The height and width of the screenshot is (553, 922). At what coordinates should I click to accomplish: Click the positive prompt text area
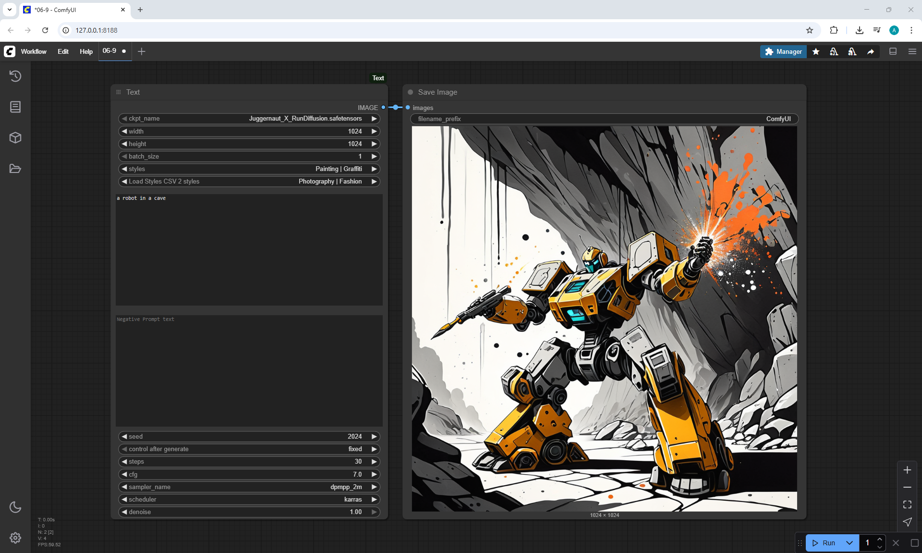(x=249, y=250)
